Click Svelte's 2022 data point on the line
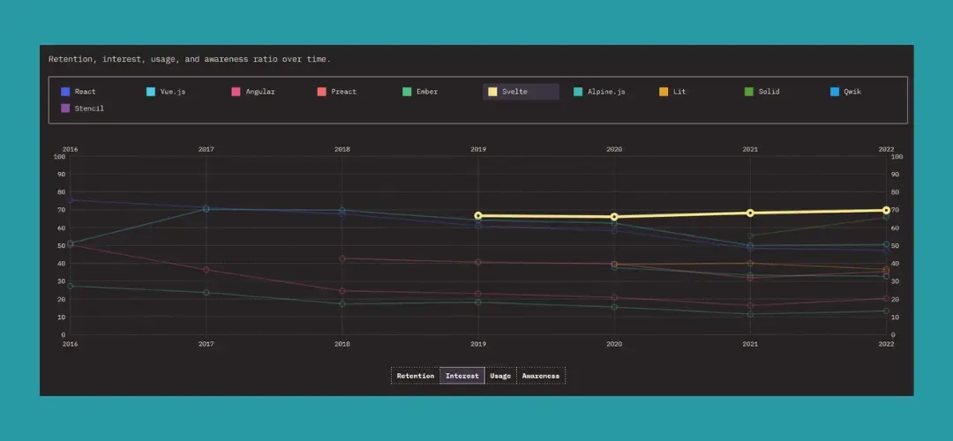The image size is (953, 441). point(886,210)
